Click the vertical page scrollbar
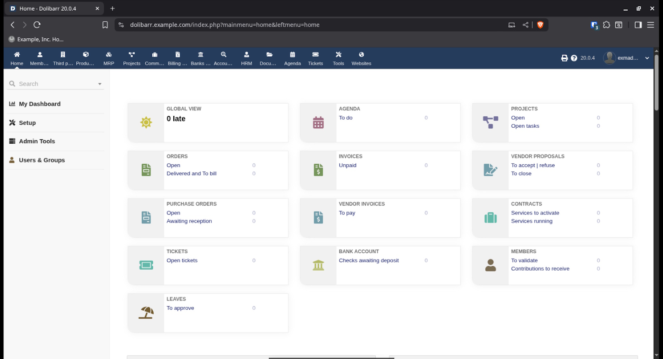 click(x=656, y=83)
